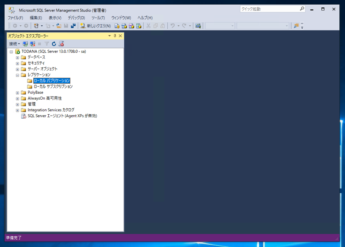Open the ウィンドウ(W) menu
This screenshot has width=345, height=247.
pyautogui.click(x=121, y=18)
